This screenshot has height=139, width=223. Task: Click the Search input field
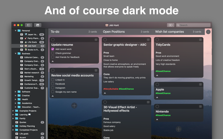pos(193,25)
